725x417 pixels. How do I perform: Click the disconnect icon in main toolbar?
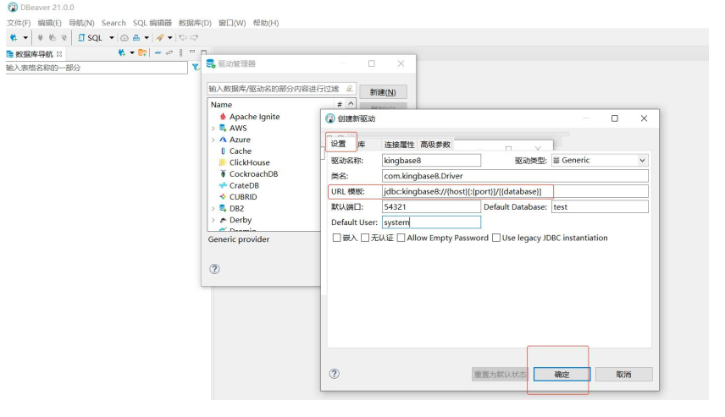(64, 37)
